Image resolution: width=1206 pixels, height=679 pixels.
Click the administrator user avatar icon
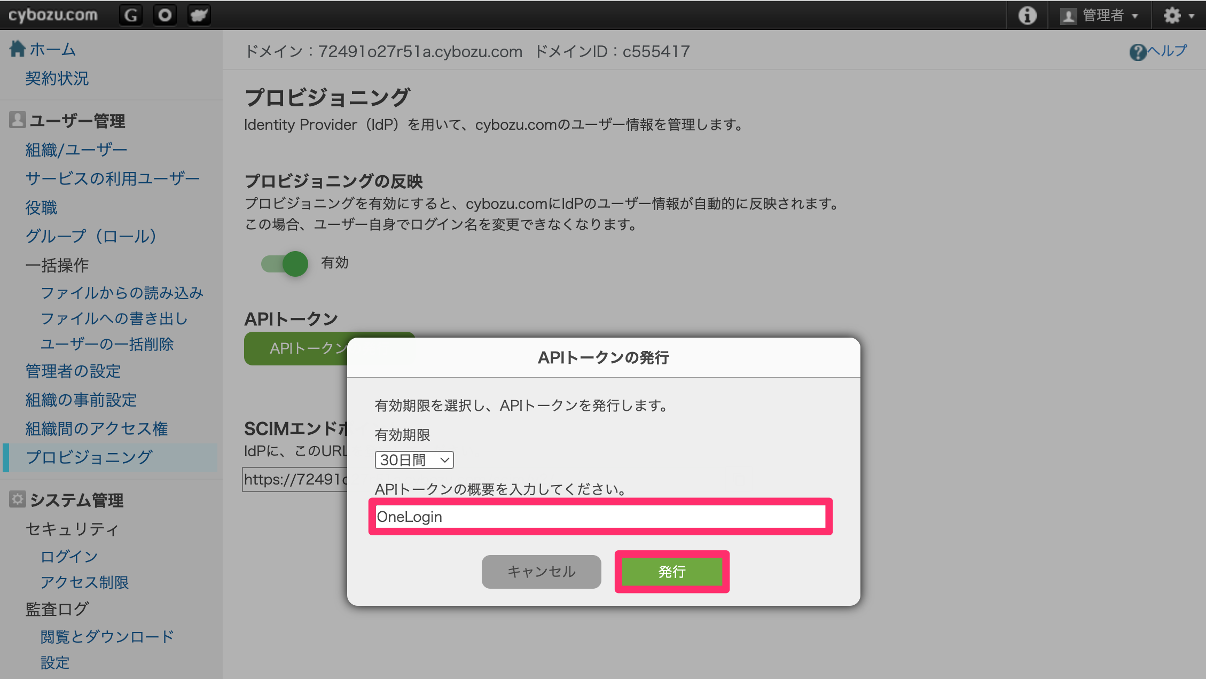[x=1068, y=16]
